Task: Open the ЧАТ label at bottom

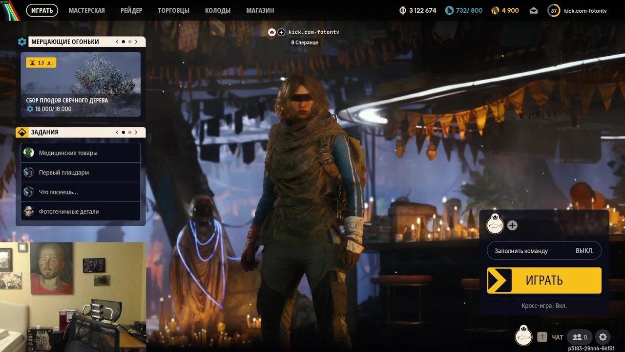Action: pyautogui.click(x=557, y=337)
